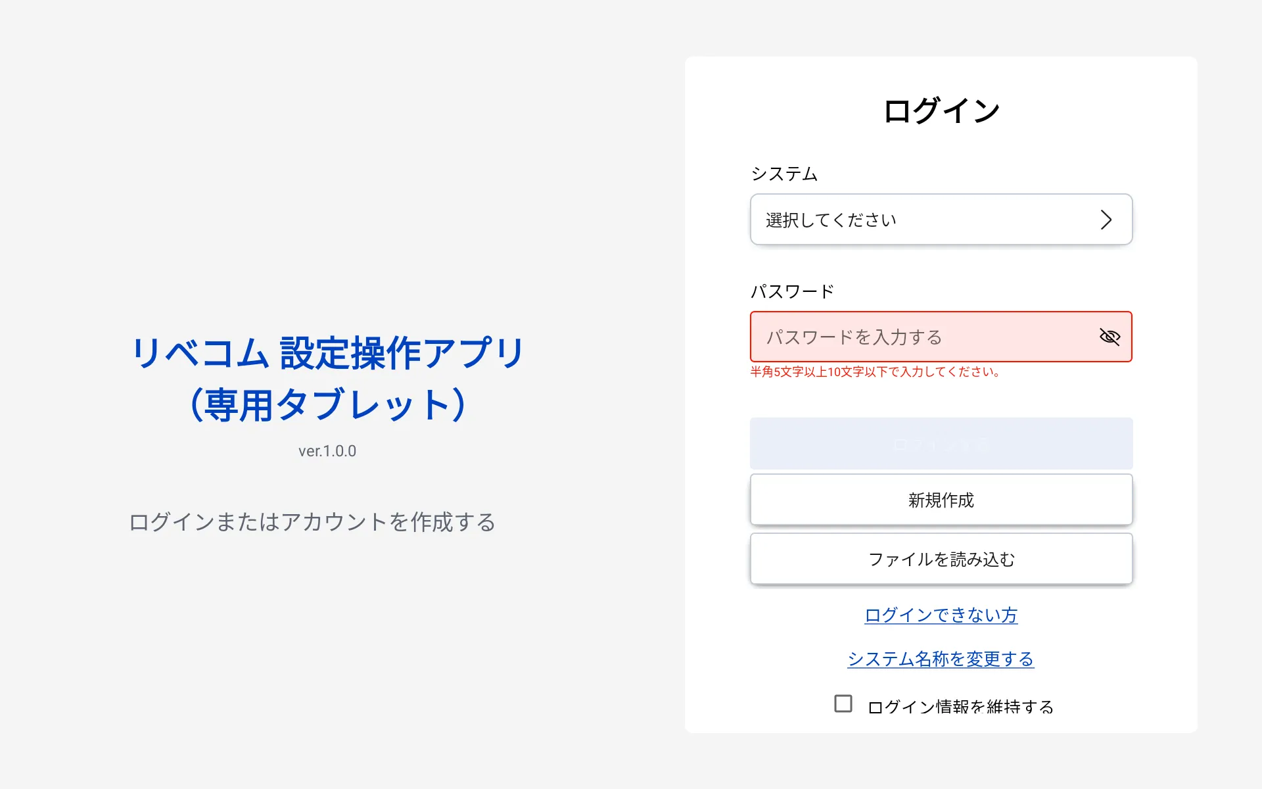Follow the システム名称を変更する link
This screenshot has height=789, width=1262.
pos(941,659)
